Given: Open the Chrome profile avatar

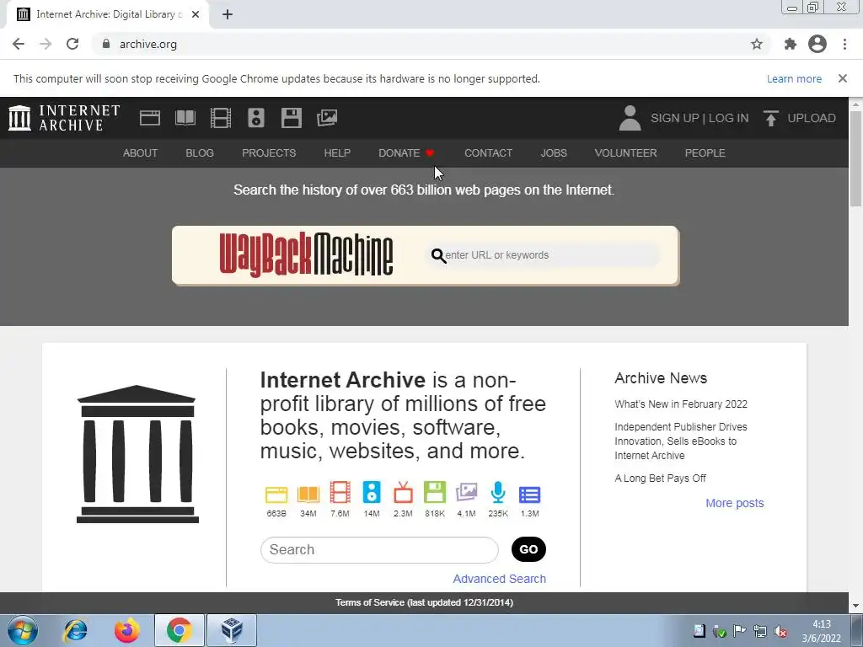Looking at the screenshot, I should [x=817, y=44].
